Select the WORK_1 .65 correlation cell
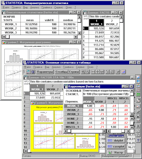Image resolution: width=142 pixels, height=159 pixels. point(101,106)
